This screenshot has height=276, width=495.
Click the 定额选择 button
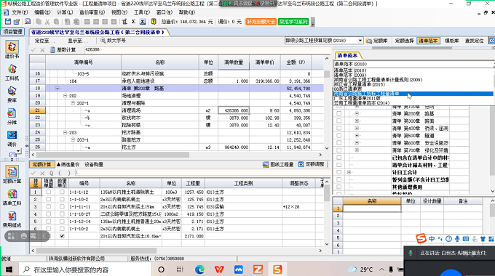pos(404,41)
